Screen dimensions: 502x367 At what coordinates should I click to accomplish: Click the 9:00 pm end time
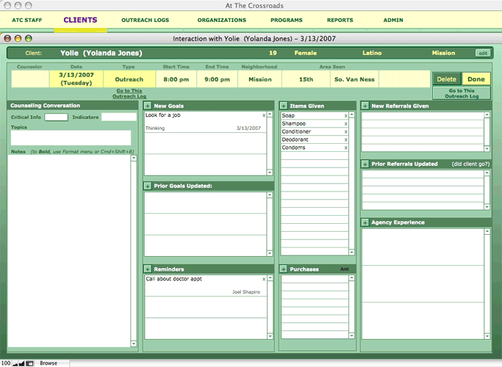(x=217, y=79)
